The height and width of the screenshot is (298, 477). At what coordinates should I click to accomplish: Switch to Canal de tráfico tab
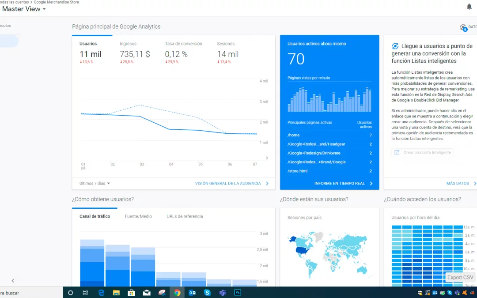tap(95, 216)
